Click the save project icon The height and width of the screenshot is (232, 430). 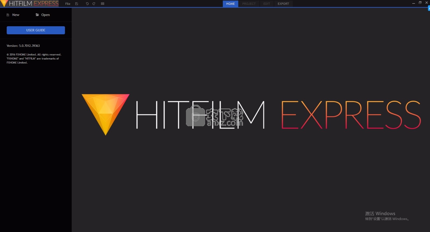77,4
